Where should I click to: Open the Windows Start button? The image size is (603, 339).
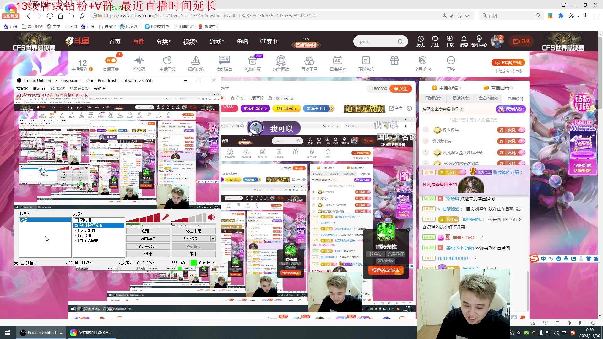pos(8,333)
